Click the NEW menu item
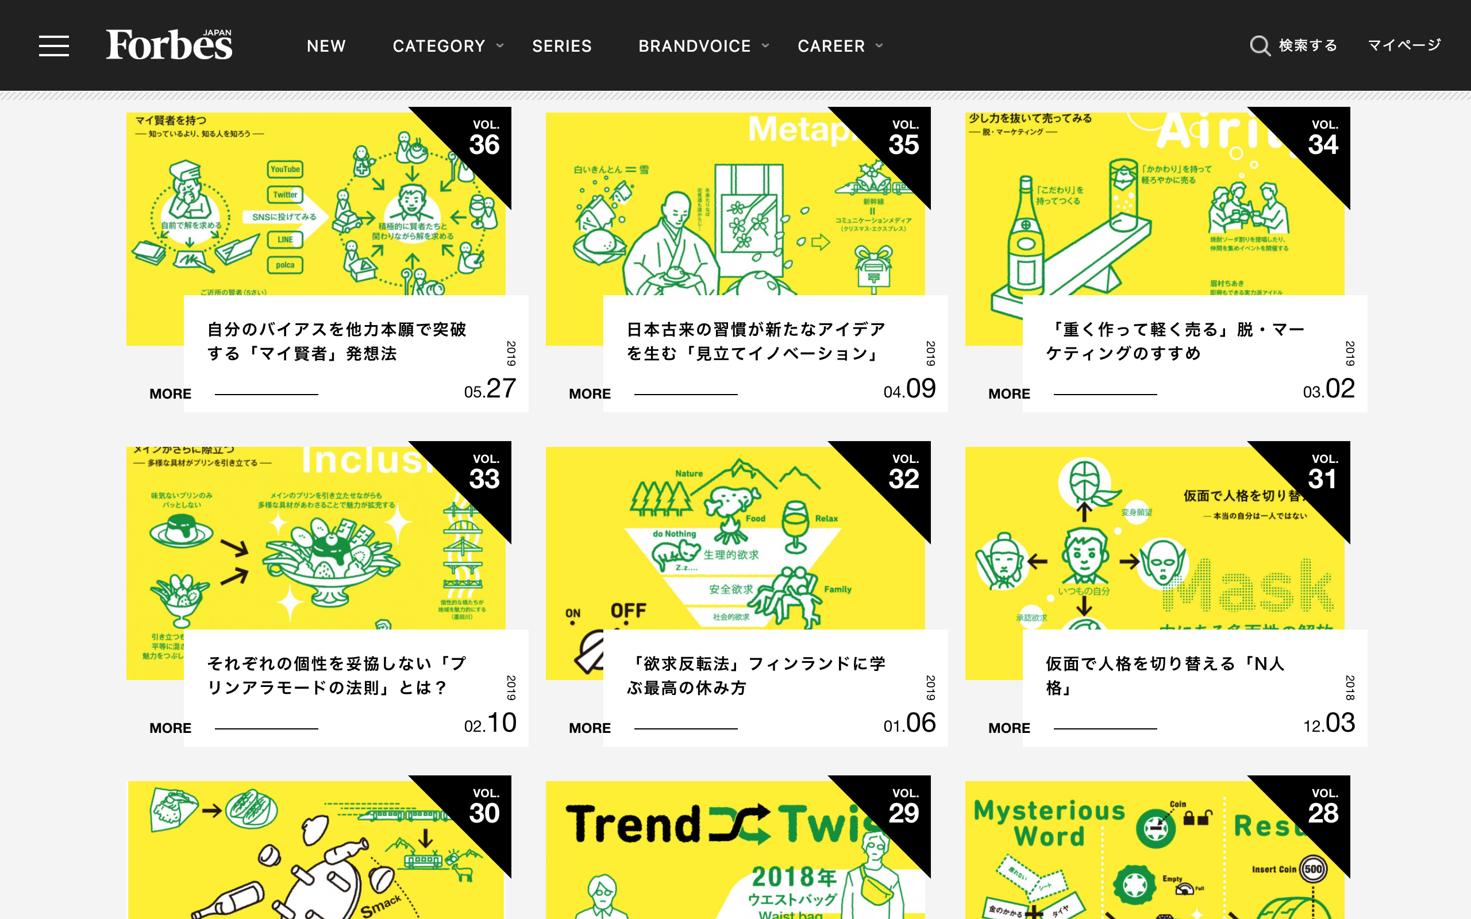 click(x=325, y=44)
